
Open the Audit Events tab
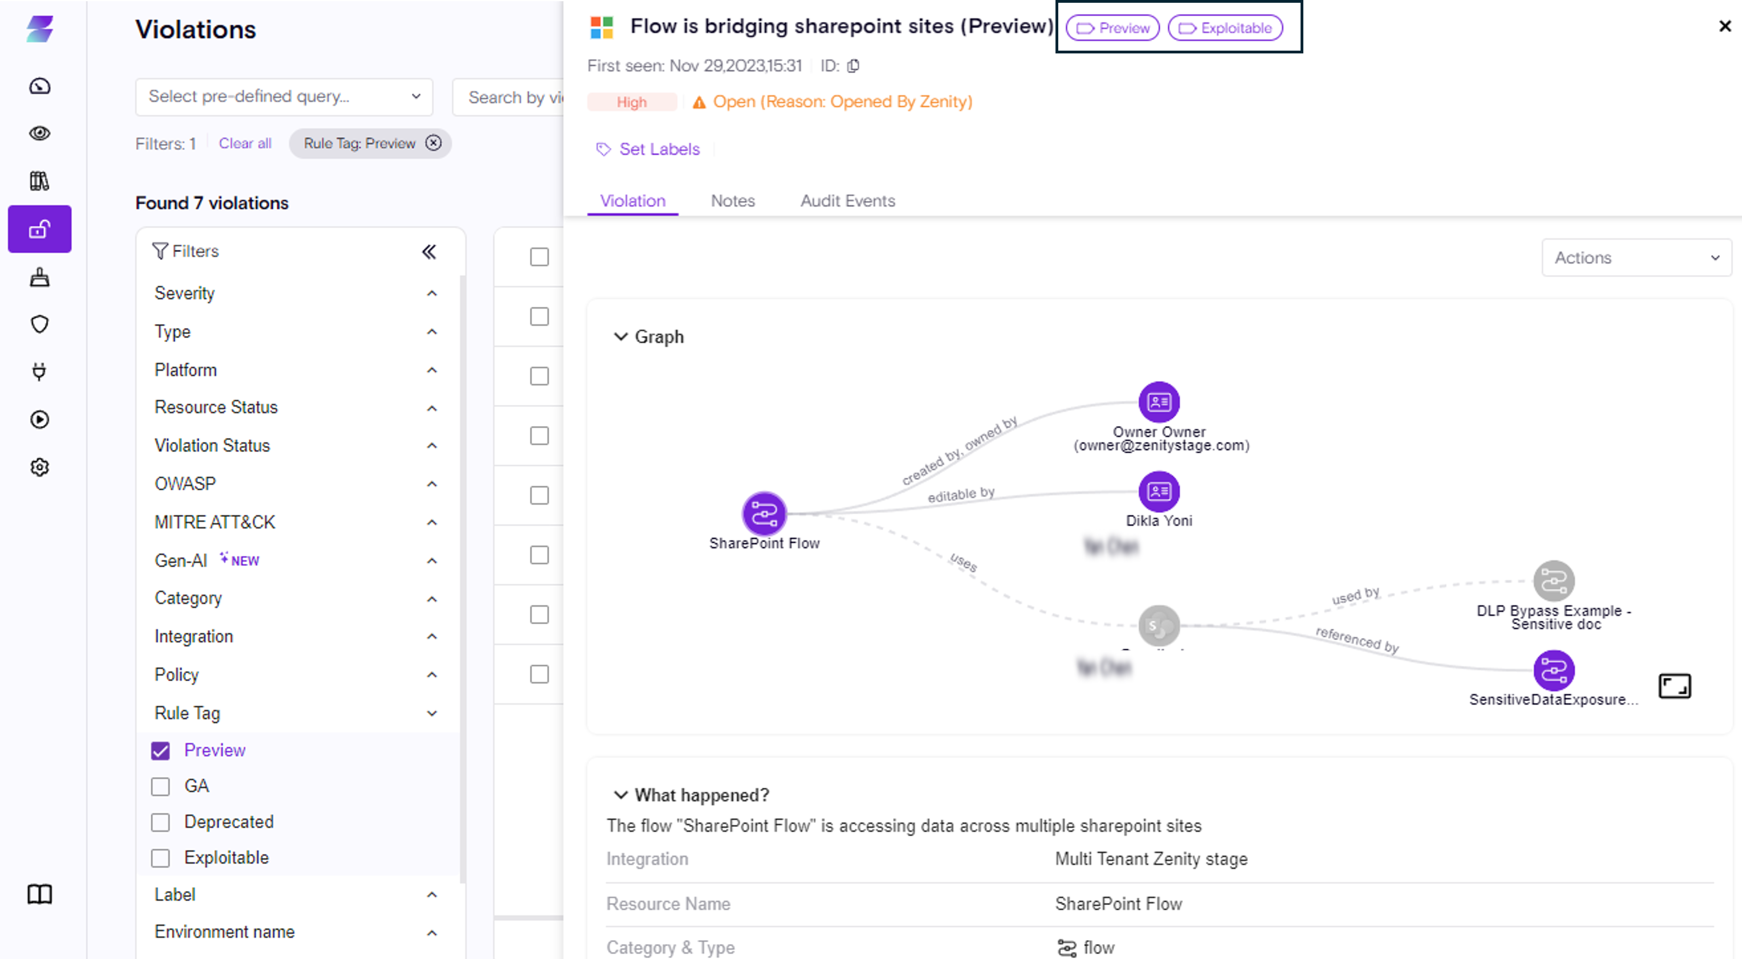click(x=847, y=201)
